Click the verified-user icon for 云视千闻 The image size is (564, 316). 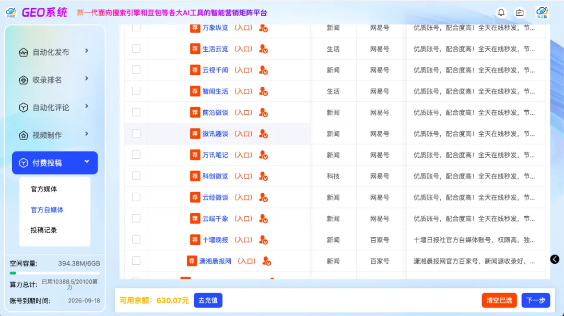pos(263,70)
